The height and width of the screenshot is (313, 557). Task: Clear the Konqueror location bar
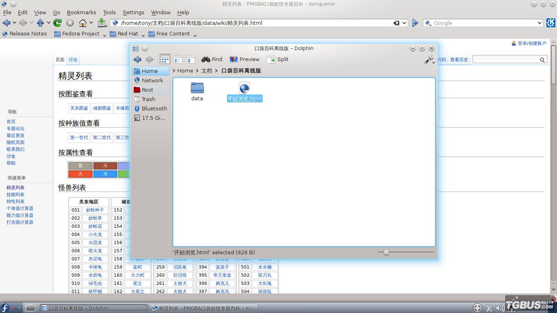[x=396, y=23]
